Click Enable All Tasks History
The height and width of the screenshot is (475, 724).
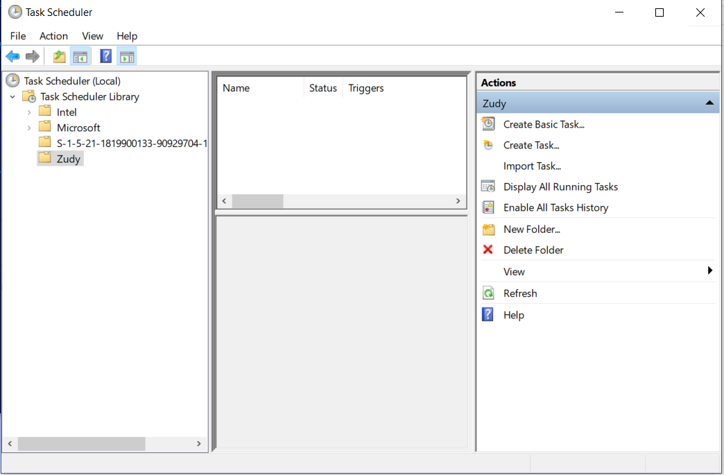tap(555, 207)
